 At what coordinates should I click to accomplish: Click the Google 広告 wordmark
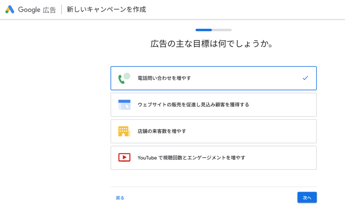(x=37, y=9)
